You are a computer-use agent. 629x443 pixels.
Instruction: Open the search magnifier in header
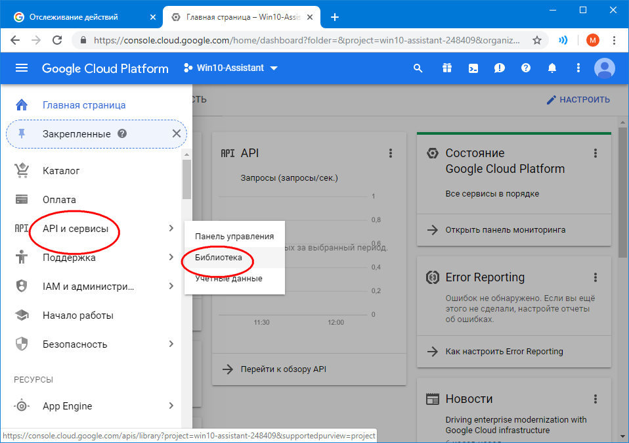click(418, 68)
